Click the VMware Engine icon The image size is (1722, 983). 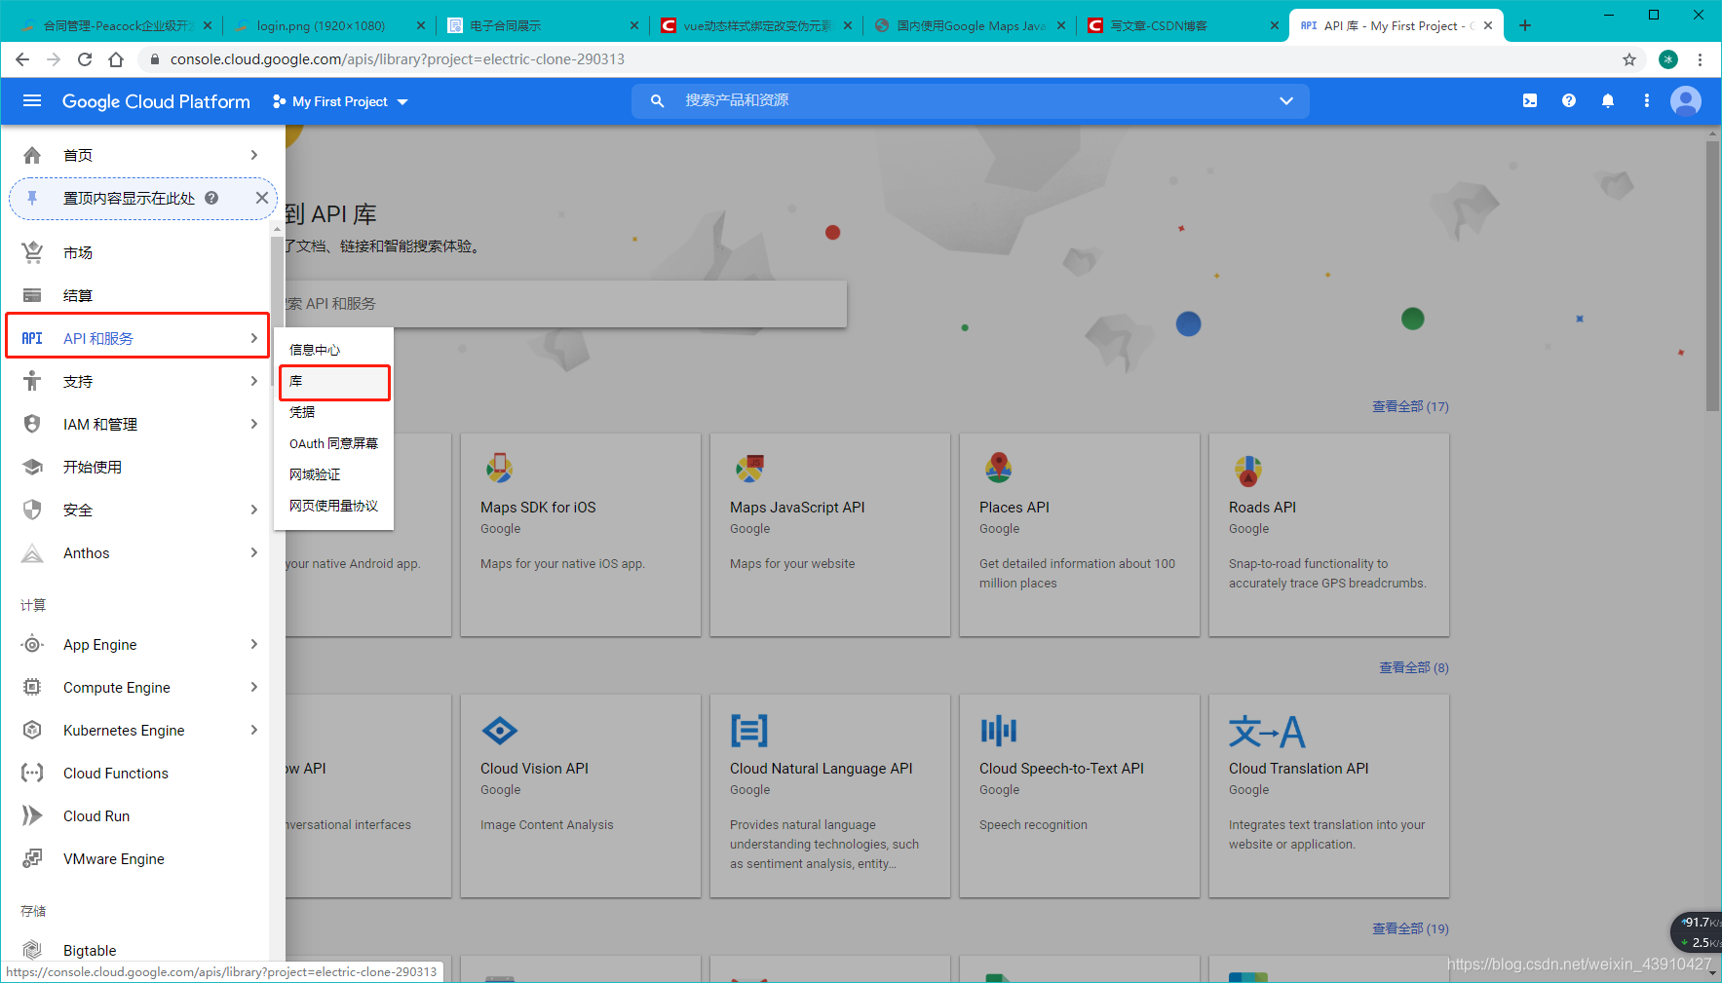pos(32,858)
